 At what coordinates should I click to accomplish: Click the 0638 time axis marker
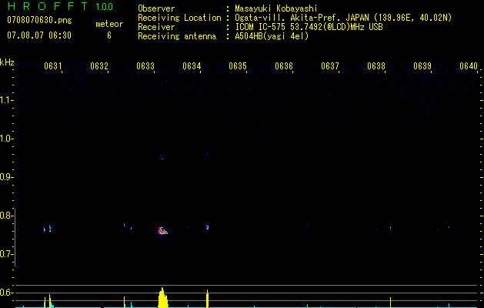click(376, 66)
